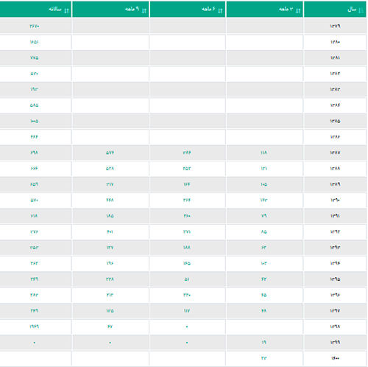The image size is (368, 367).
Task: Open the ۶ ماهه value ۱۸۸ for year ۱۳۹۳
Action: (187, 248)
